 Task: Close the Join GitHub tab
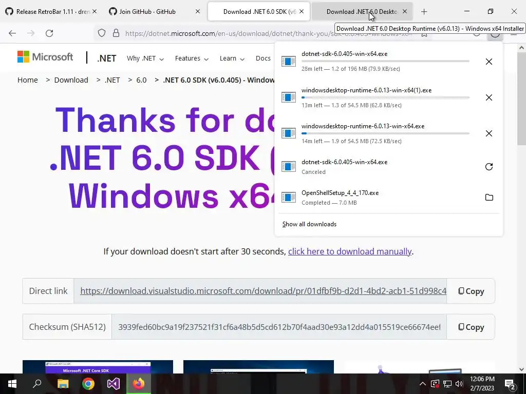198,11
